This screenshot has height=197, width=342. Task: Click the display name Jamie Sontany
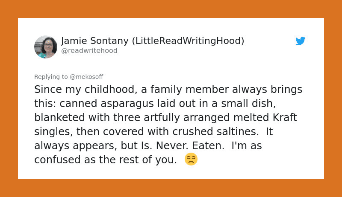coord(95,41)
